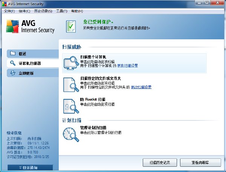Open the 帮助(H) menu
This screenshot has height=172, width=226.
tap(77, 11)
